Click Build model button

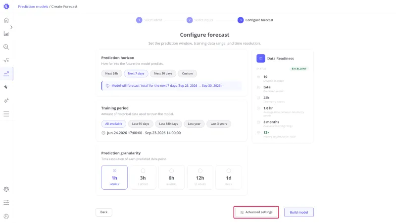[299, 213]
